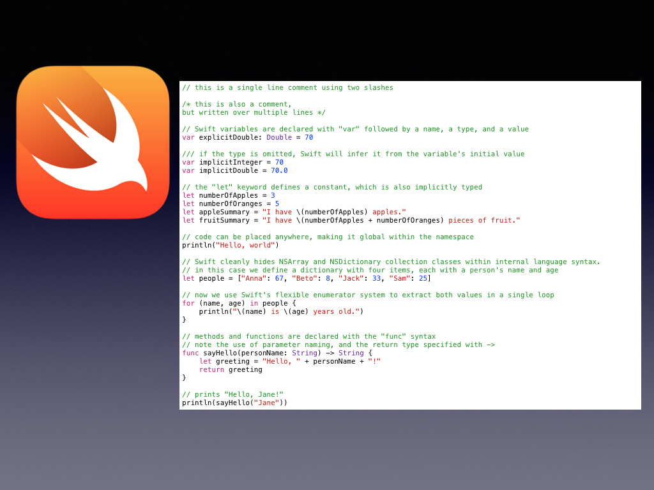Click the comment 'but written over multiple lines */'
Viewport: 654px width, 490px height.
click(x=254, y=112)
